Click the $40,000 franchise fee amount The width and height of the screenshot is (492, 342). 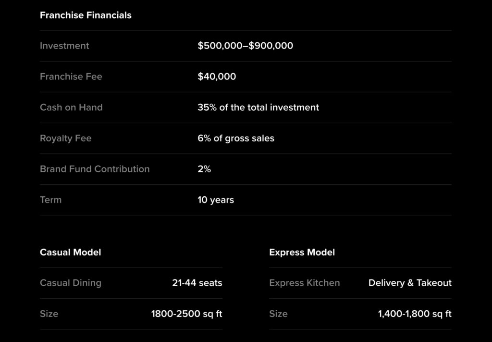click(x=217, y=76)
